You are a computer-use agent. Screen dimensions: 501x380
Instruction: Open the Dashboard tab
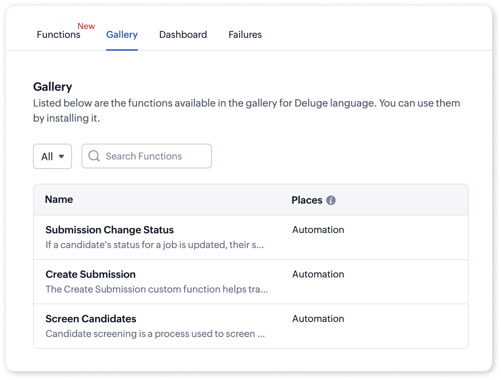183,35
